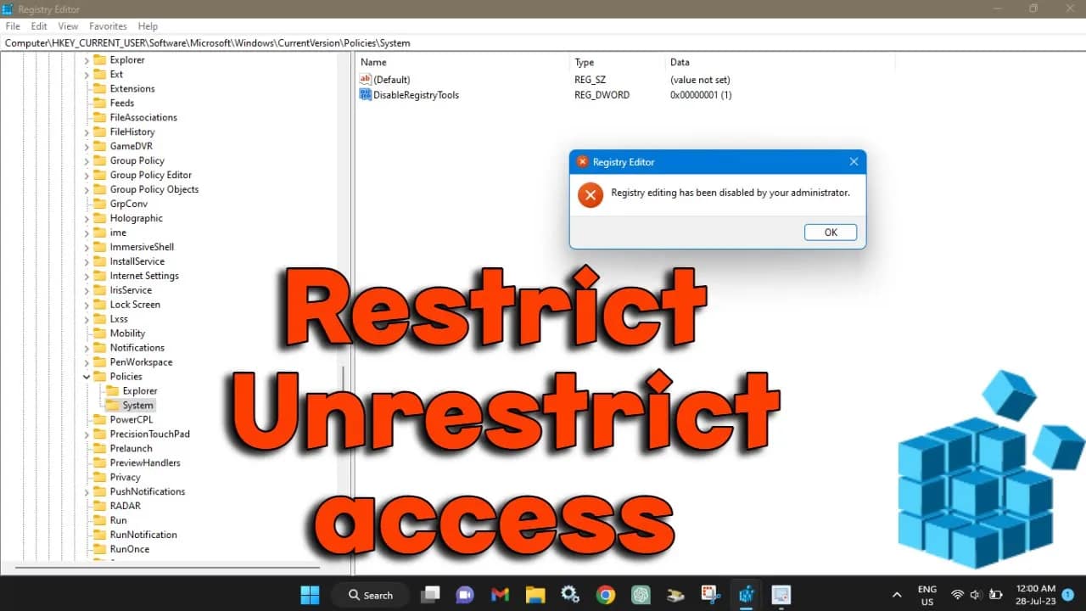
Task: Open the Favorites menu
Action: (x=108, y=25)
